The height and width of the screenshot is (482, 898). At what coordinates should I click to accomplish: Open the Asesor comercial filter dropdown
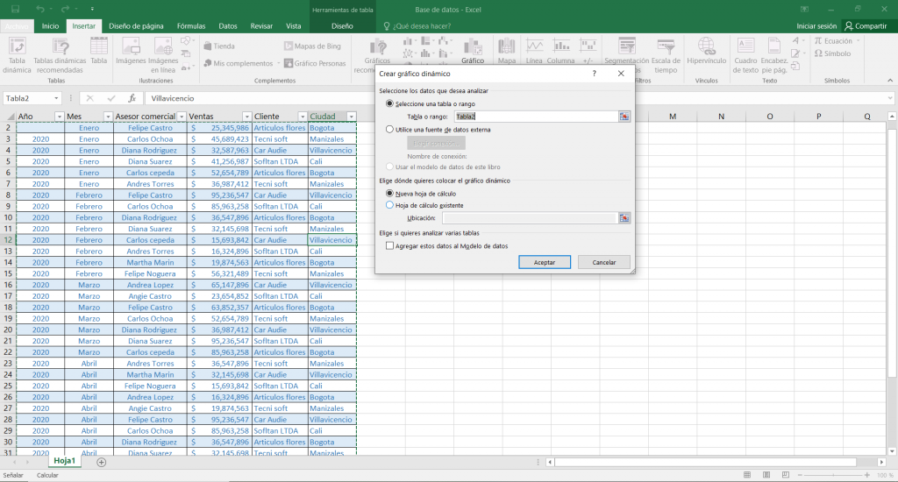click(x=182, y=117)
